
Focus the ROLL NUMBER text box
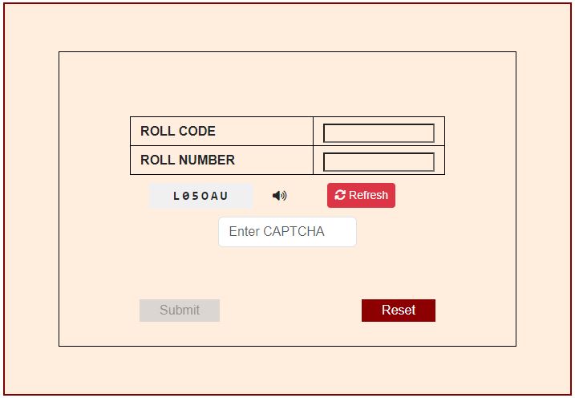click(379, 162)
